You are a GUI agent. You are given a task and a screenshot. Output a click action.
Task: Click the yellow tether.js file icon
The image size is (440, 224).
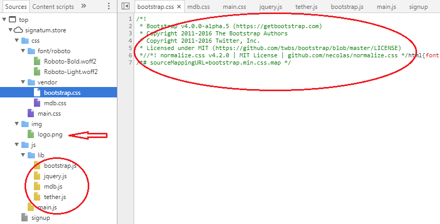pos(37,196)
